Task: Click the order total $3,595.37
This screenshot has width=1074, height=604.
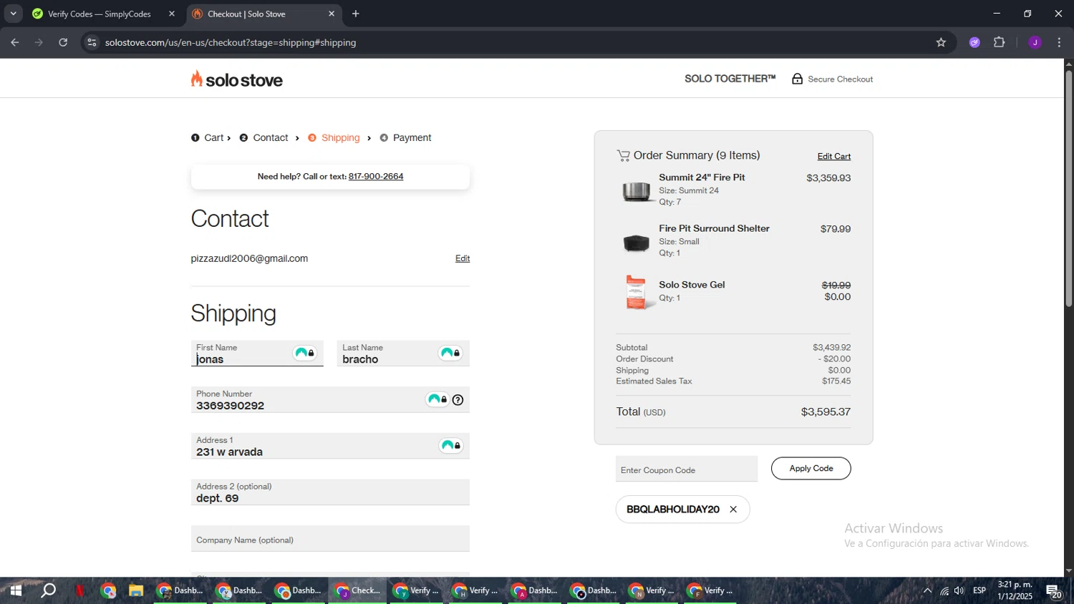Action: [x=826, y=411]
